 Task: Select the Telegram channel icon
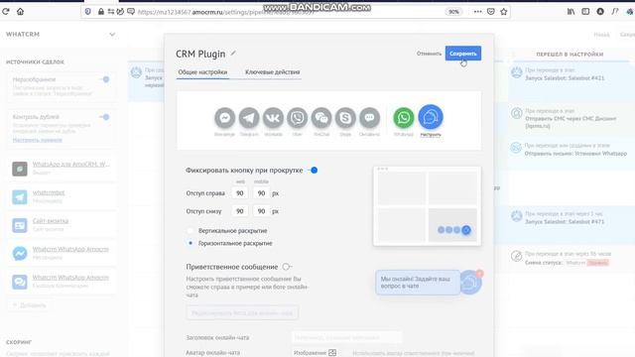tap(249, 118)
